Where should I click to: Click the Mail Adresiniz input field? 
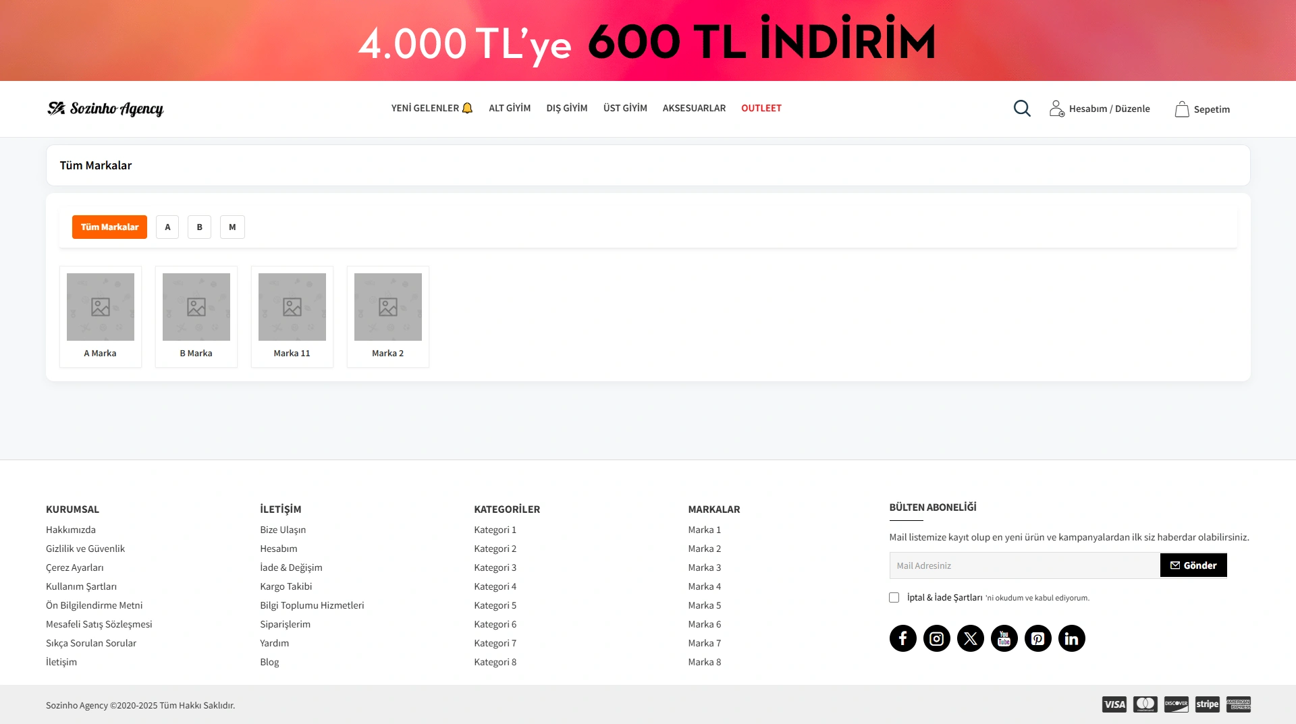(x=1013, y=565)
